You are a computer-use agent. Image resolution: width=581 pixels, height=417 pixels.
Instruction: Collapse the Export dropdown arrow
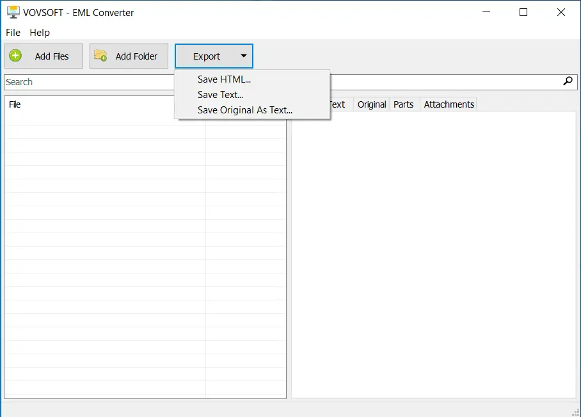[x=243, y=56]
